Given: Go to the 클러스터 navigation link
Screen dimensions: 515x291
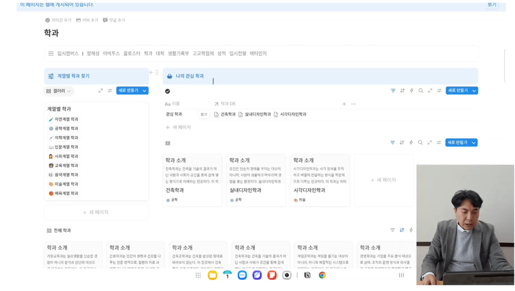Looking at the screenshot, I should [132, 53].
